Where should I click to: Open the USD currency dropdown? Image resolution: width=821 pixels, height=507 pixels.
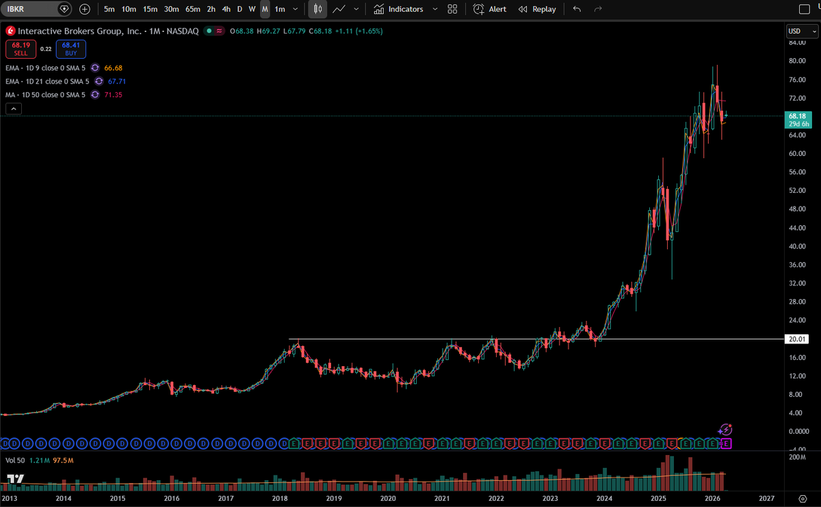(x=803, y=31)
